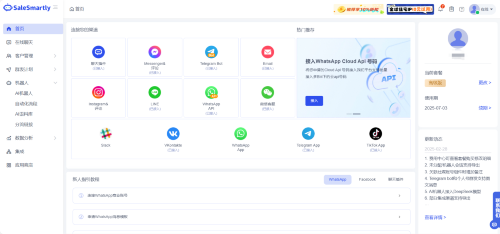
Task: Click the 接入 button on banner
Action: click(314, 101)
